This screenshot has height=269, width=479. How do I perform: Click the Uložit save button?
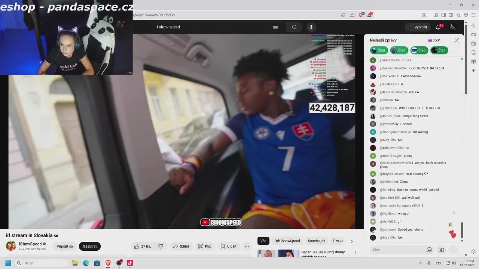click(x=228, y=246)
